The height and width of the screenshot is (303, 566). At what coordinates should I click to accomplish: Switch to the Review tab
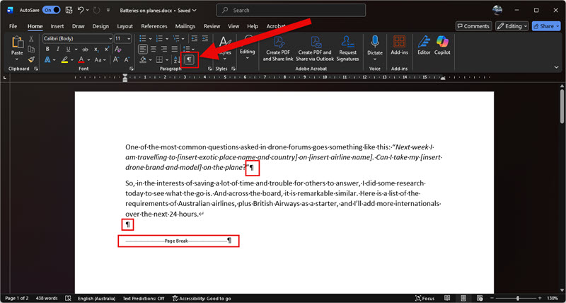212,26
